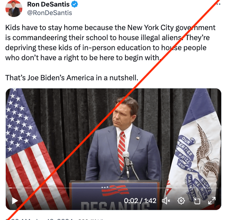Open video settings gear

(x=181, y=201)
